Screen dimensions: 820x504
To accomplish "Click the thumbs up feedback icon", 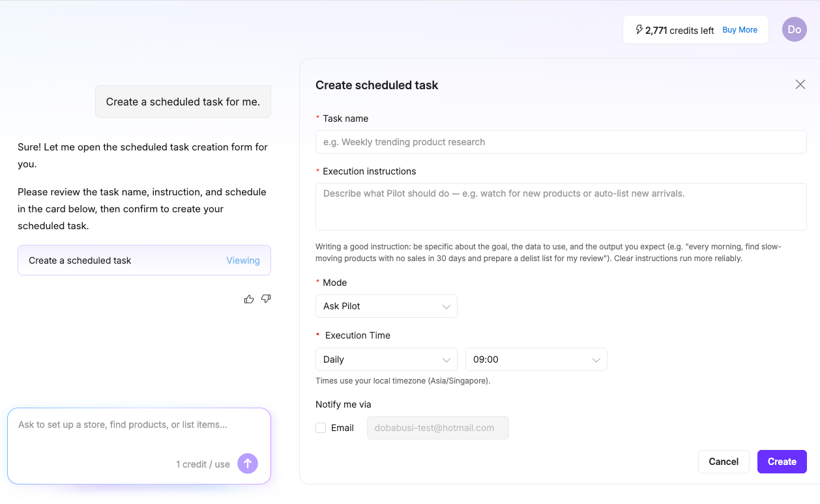I will pyautogui.click(x=249, y=299).
